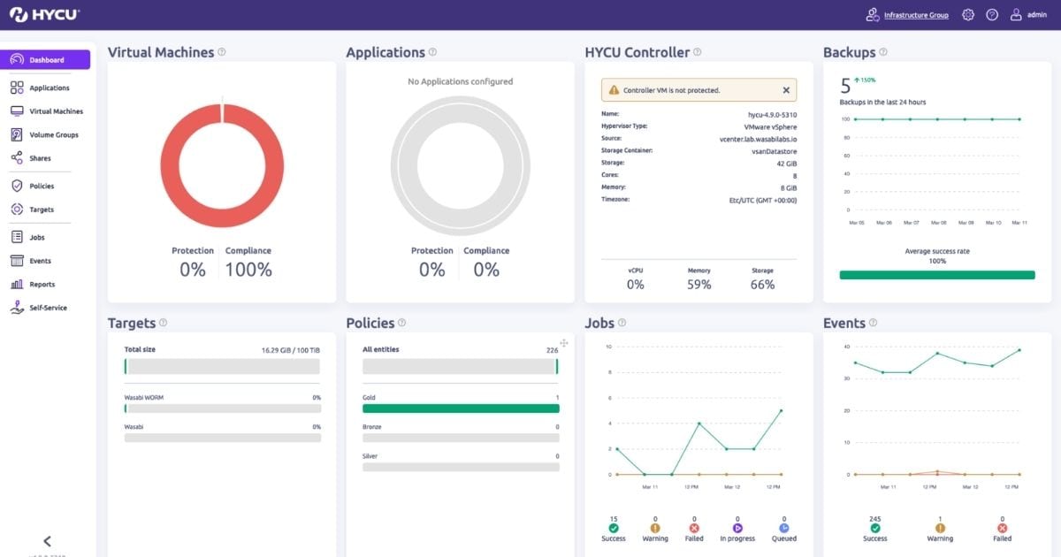1061x557 pixels.
Task: Open Infrastructure Group link in header
Action: coord(915,15)
